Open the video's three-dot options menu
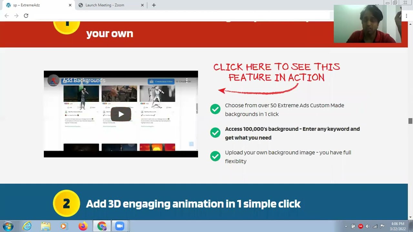The width and height of the screenshot is (413, 232). pos(186,80)
